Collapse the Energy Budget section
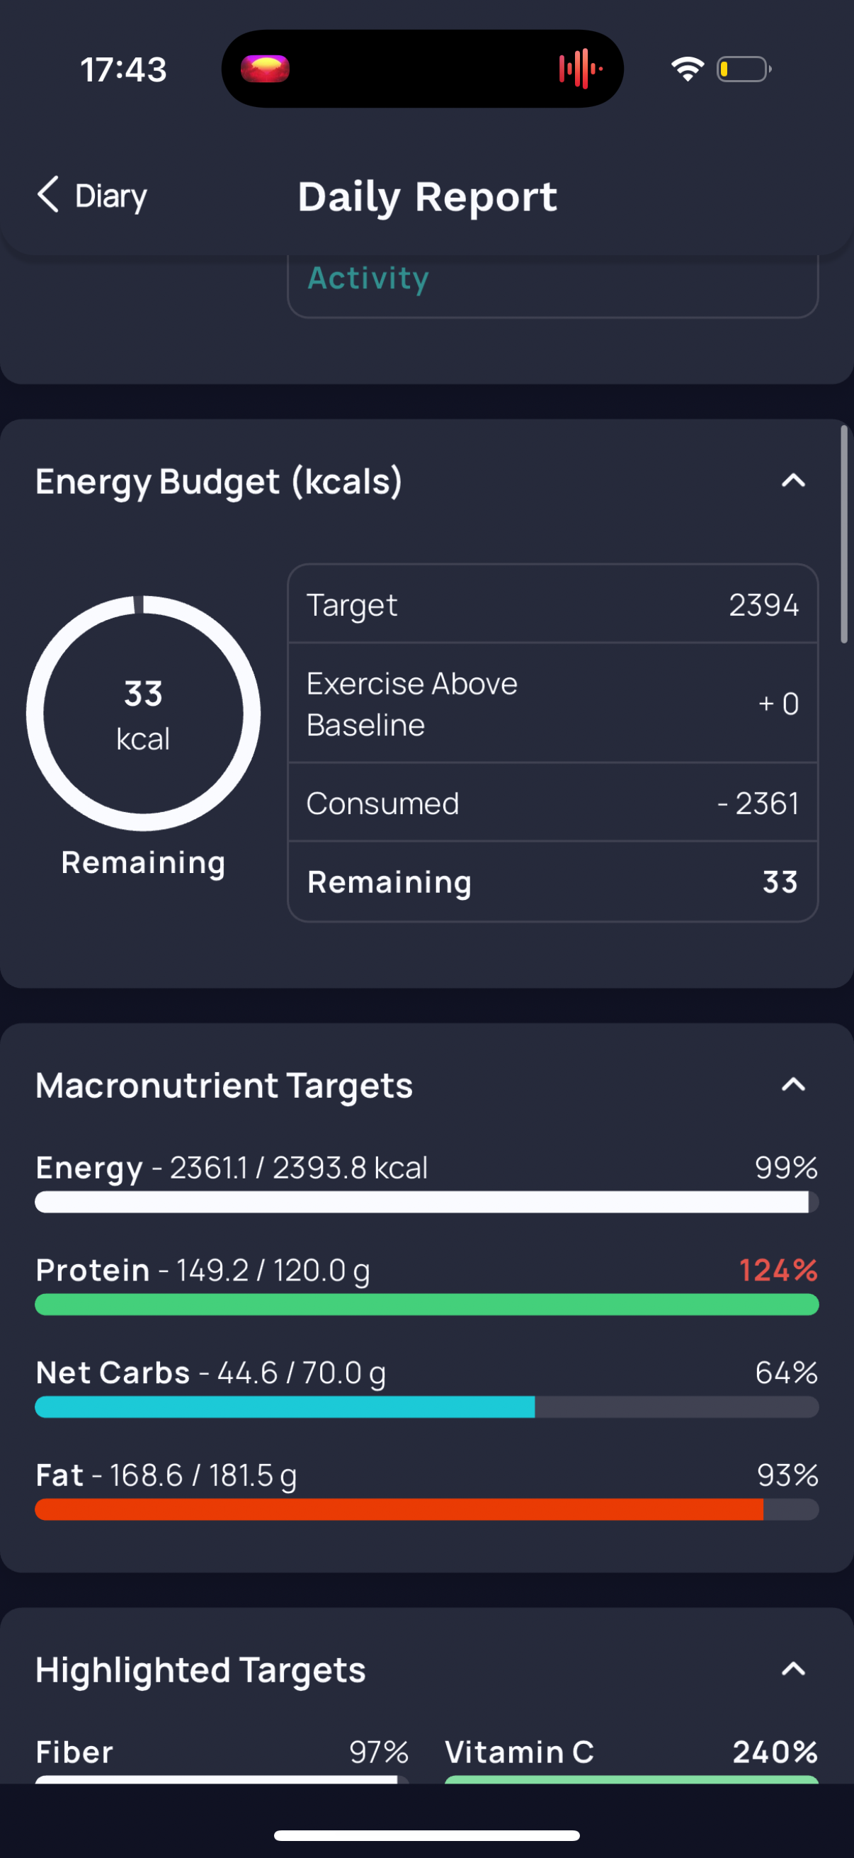Screen dimensions: 854x1858 [792, 480]
